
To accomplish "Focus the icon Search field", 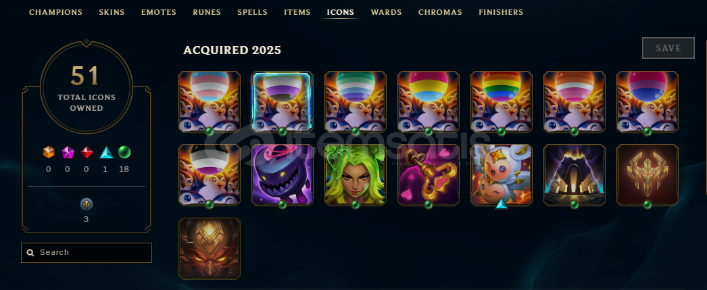I will pos(87,253).
